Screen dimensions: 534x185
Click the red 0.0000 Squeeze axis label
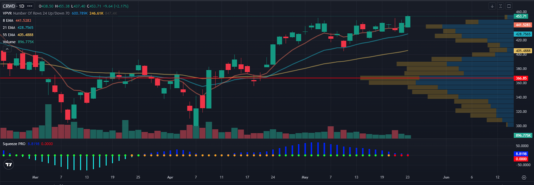click(x=521, y=159)
